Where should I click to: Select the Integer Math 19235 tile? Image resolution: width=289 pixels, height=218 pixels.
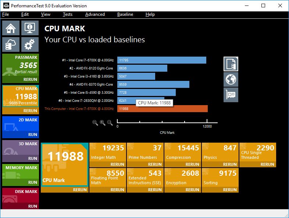[108, 152]
